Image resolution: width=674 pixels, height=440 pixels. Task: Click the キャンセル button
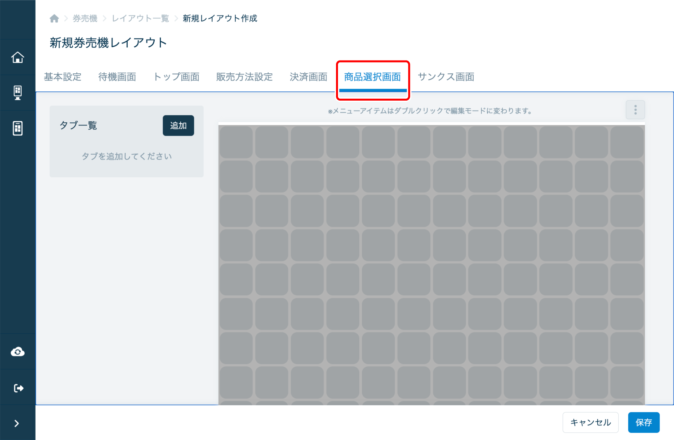click(590, 422)
